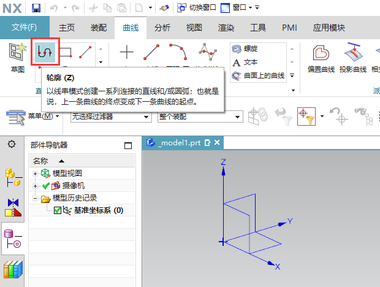Select the 基准坐标系 (0) tree item
Screen dimensions: 380x287
pos(99,210)
